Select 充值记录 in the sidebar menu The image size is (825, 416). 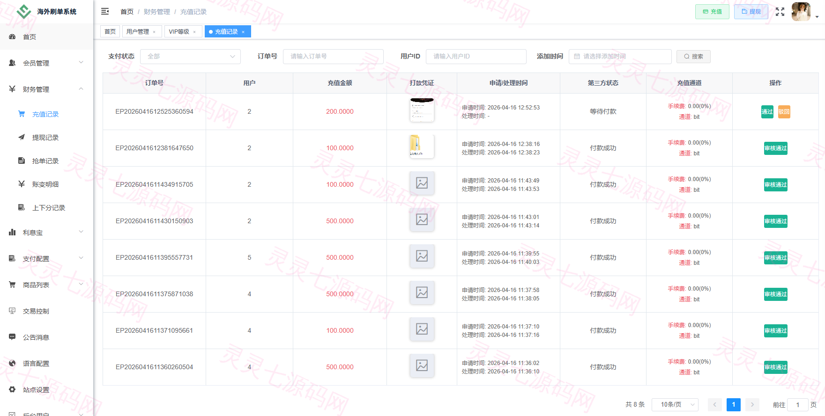pyautogui.click(x=45, y=114)
